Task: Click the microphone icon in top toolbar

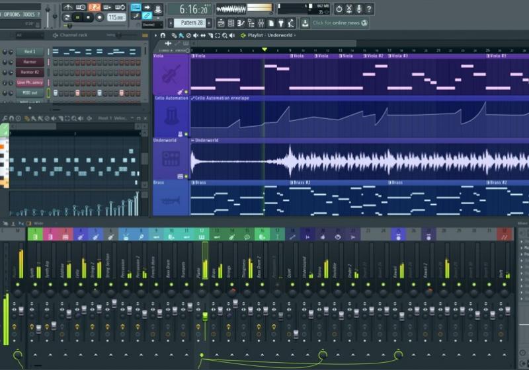Action: [359, 9]
